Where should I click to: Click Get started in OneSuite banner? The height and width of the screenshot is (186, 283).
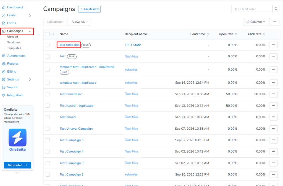(x=17, y=165)
